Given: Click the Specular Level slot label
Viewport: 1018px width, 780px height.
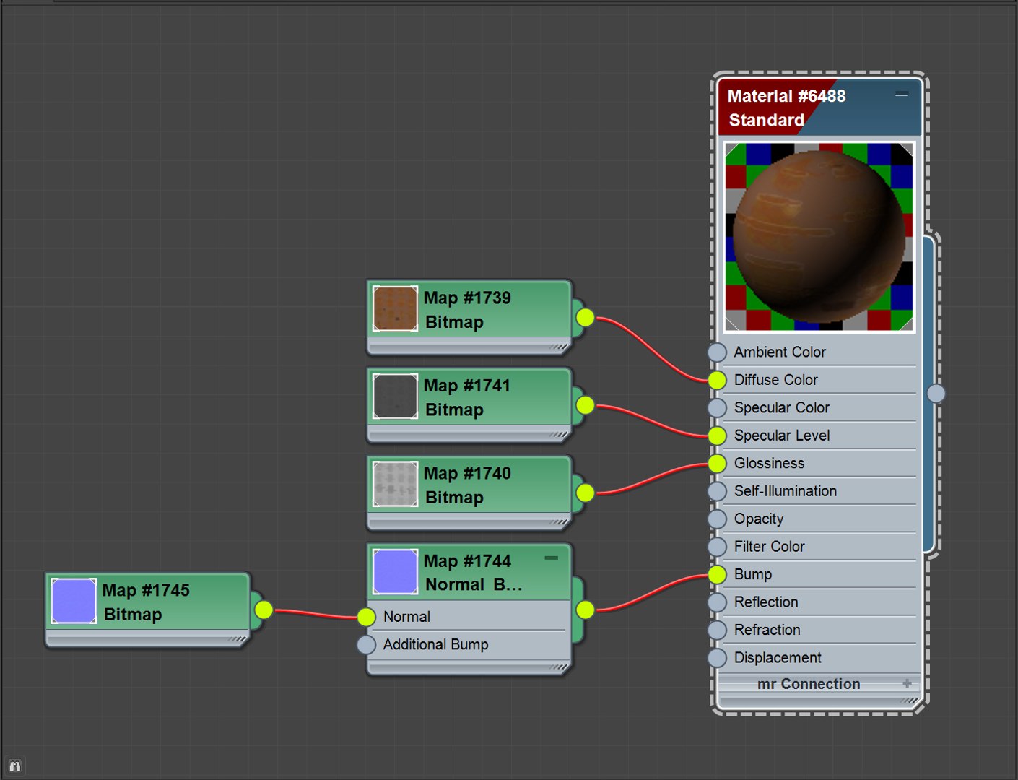Looking at the screenshot, I should pos(782,435).
